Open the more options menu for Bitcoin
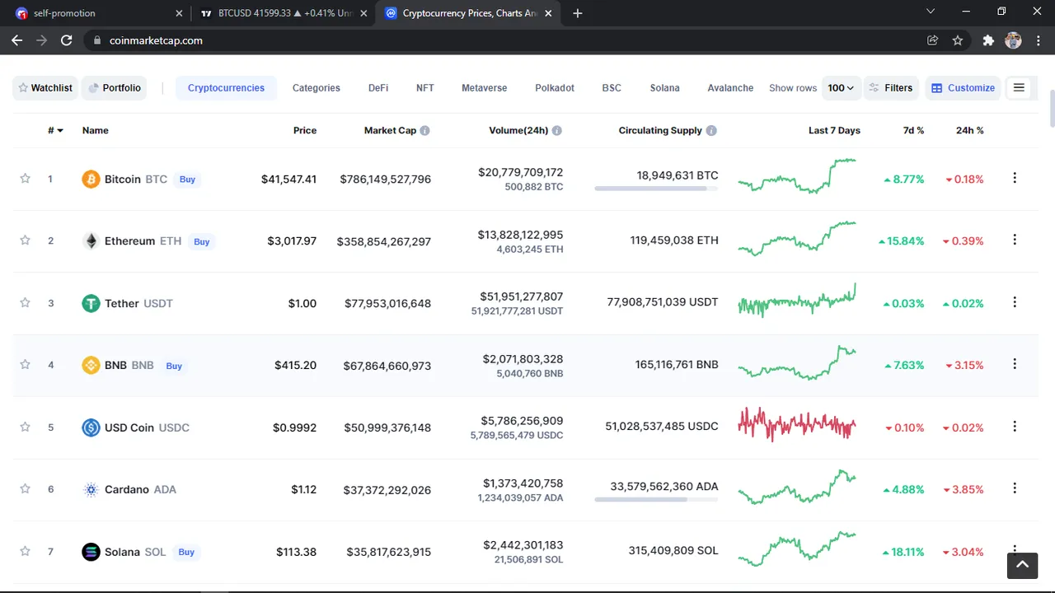 (1015, 178)
